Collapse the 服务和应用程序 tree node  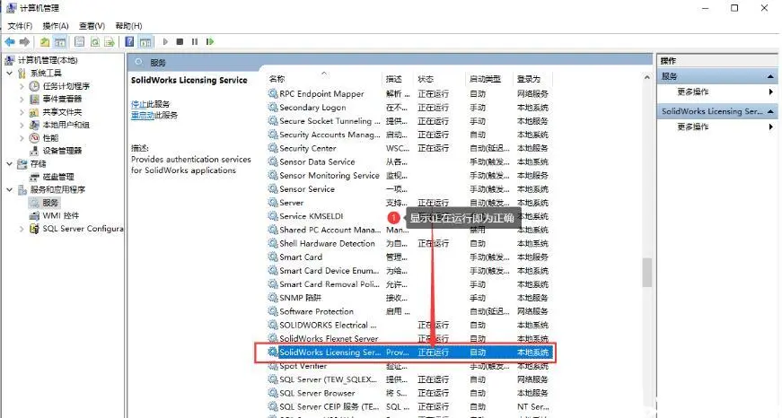[x=10, y=190]
